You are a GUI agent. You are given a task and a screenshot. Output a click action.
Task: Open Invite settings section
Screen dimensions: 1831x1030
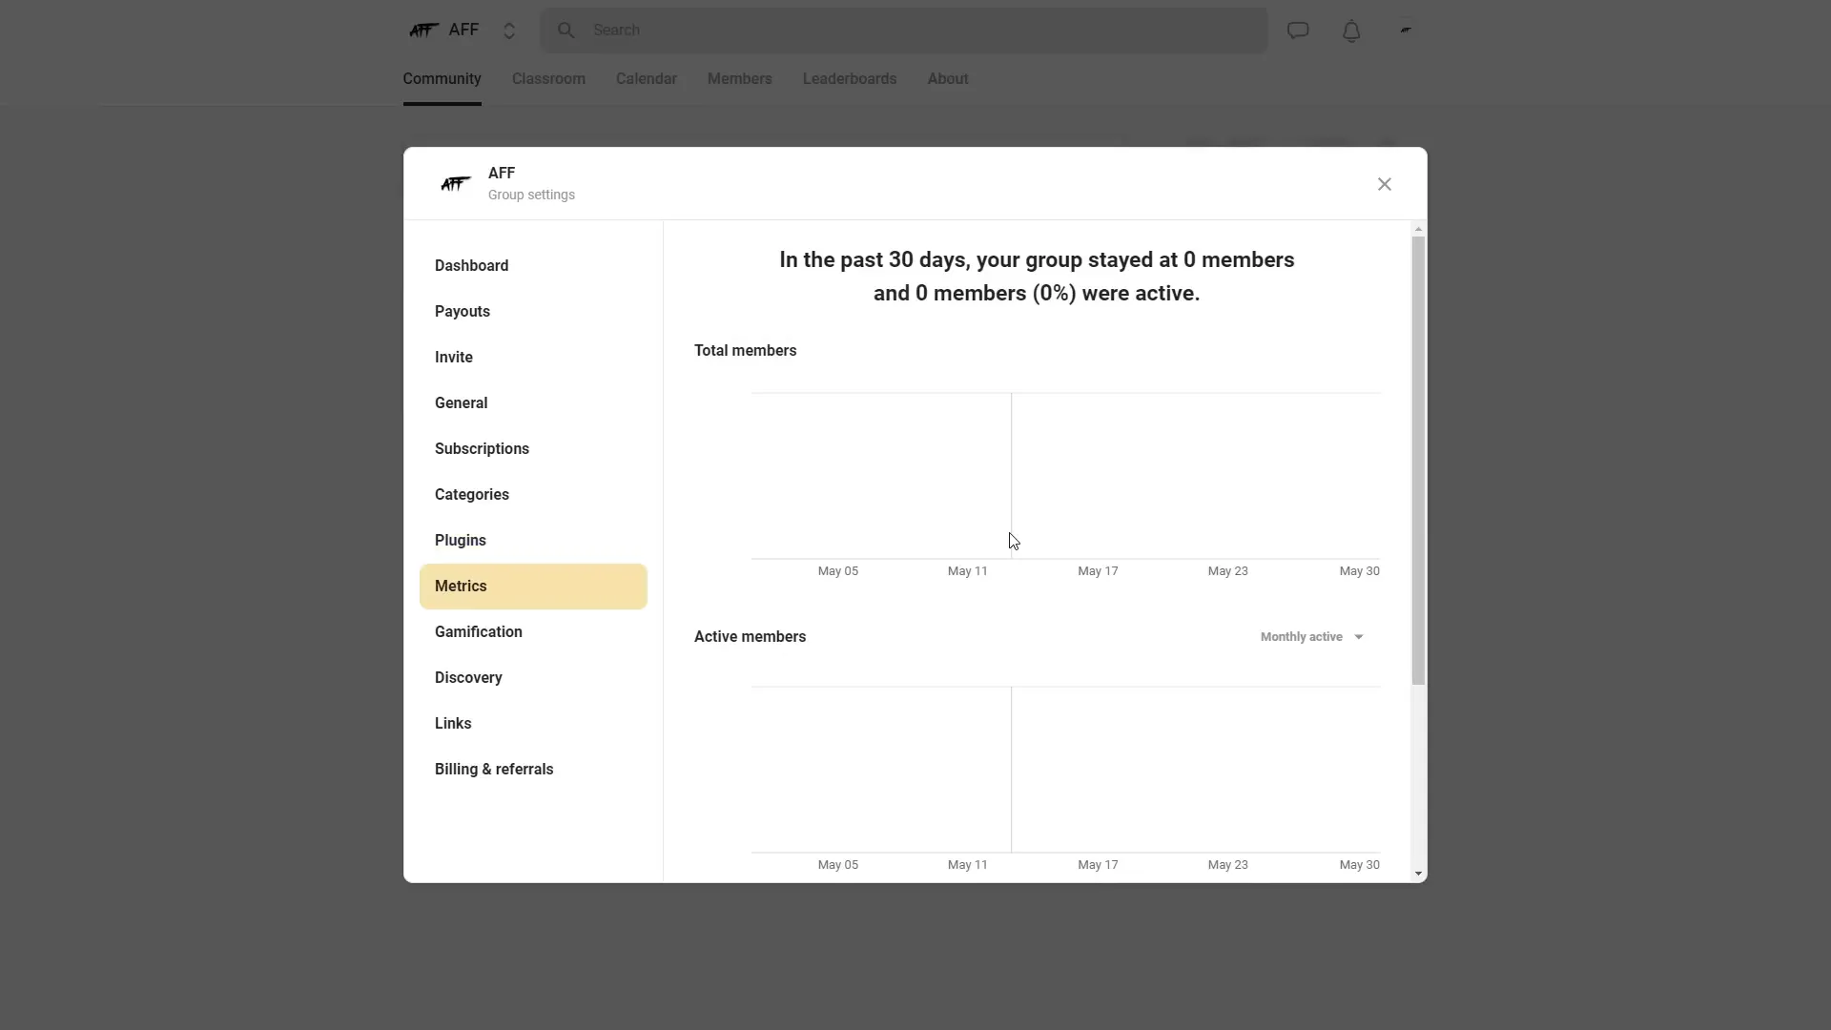point(533,358)
